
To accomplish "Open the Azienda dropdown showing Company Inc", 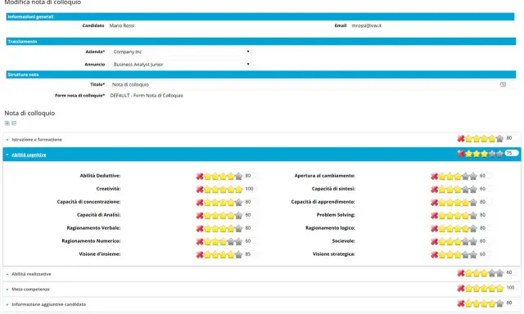I will pos(181,52).
